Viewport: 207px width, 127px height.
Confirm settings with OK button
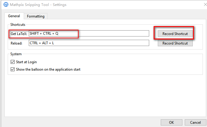point(171,122)
